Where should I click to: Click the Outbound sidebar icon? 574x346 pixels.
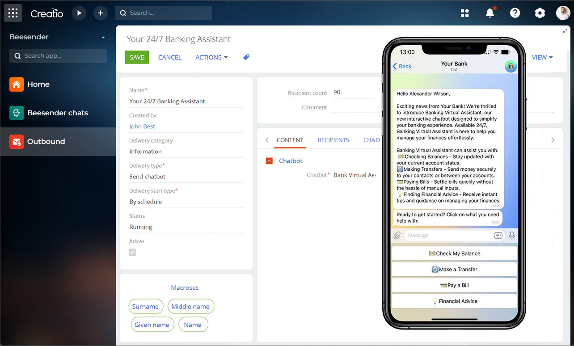point(17,141)
